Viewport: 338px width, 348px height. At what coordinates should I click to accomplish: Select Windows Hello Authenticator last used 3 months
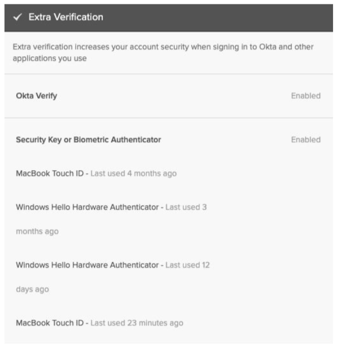click(x=87, y=207)
